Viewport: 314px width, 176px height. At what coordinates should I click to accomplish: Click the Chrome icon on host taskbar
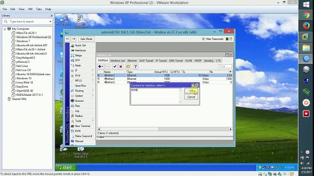coord(306,15)
